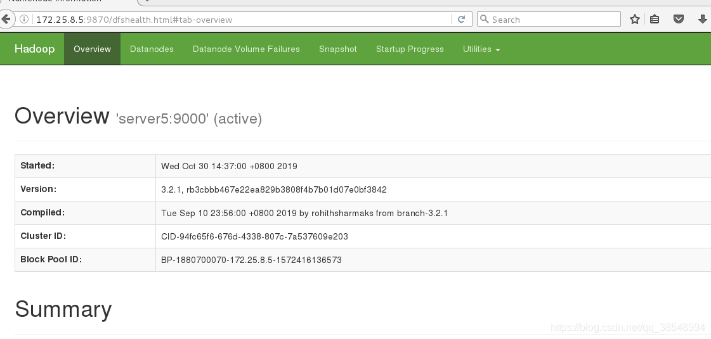Select the compiled by rohithsharmaks value
This screenshot has width=711, height=339.
coord(304,213)
